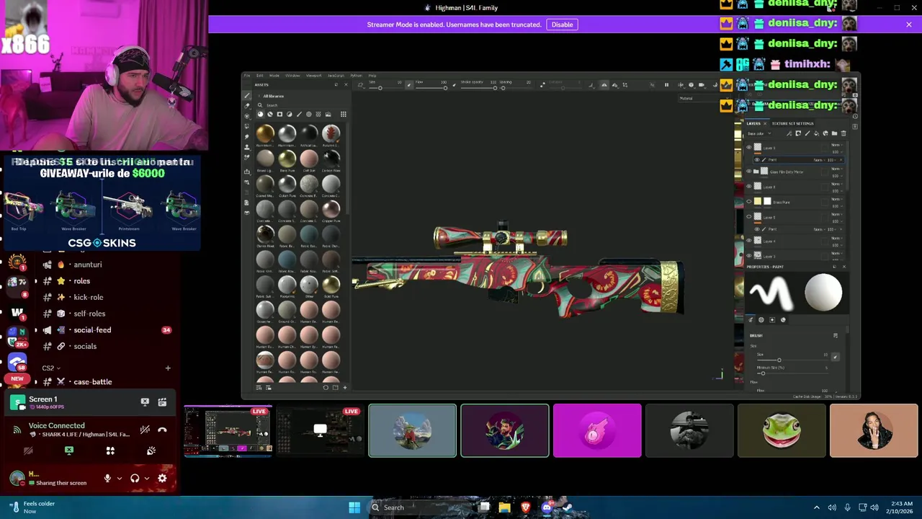This screenshot has width=922, height=519.
Task: Toggle visibility of Glass Film Dirty Mirror folder
Action: coord(748,171)
